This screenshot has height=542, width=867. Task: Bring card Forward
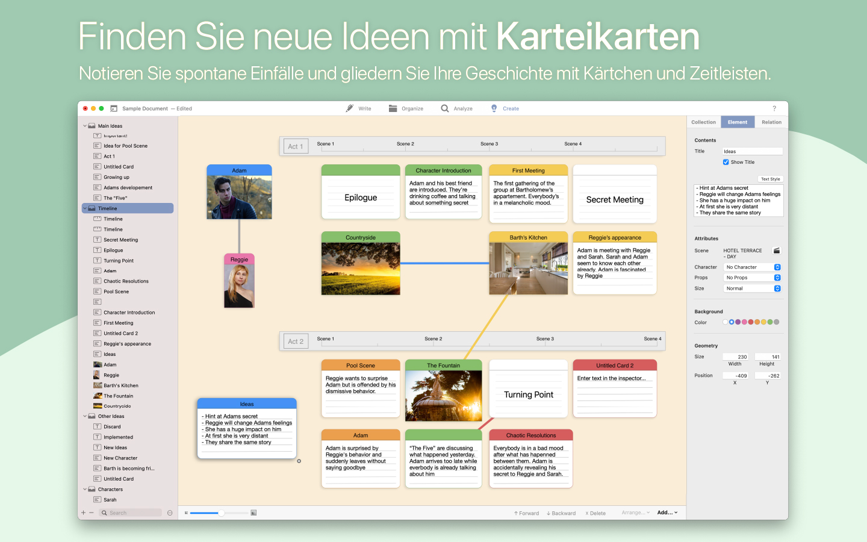coord(526,513)
